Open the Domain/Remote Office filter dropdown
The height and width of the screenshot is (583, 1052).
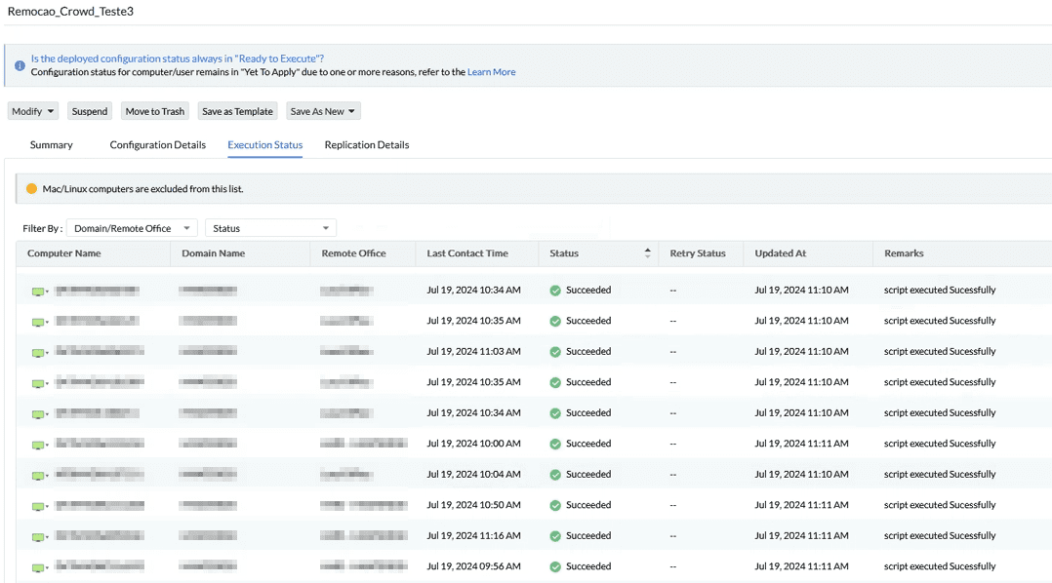(x=132, y=228)
